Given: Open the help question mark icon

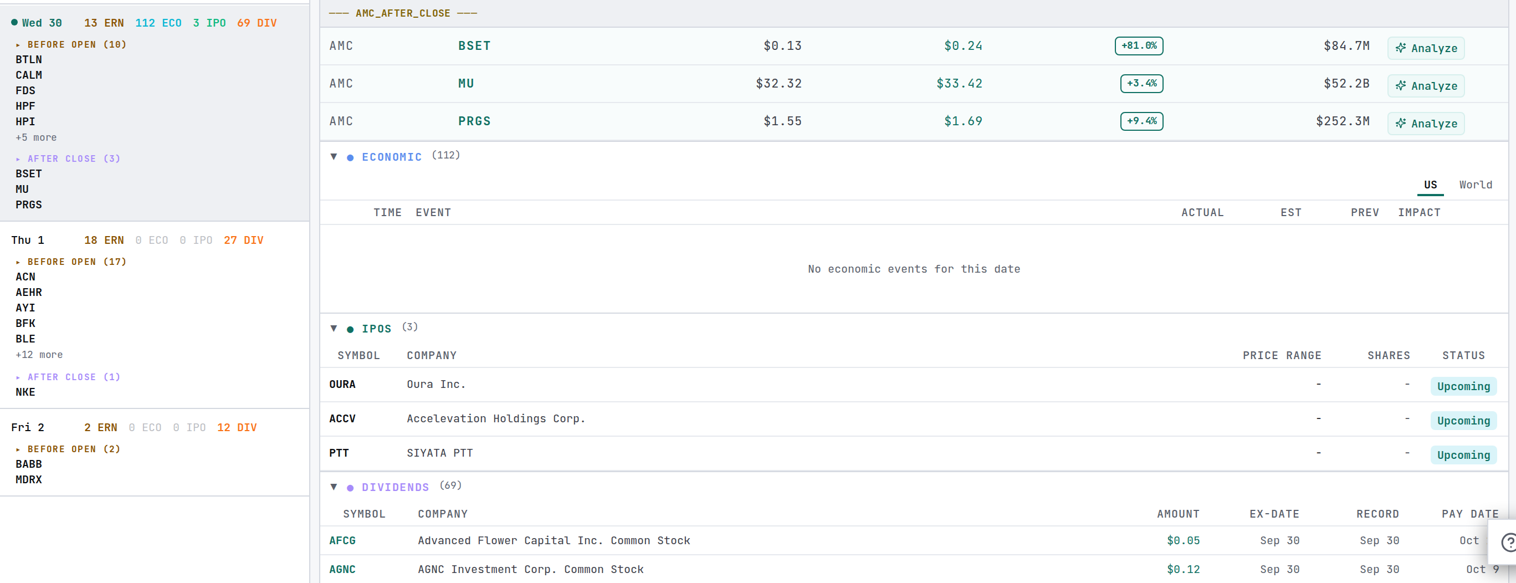Looking at the screenshot, I should tap(1508, 542).
